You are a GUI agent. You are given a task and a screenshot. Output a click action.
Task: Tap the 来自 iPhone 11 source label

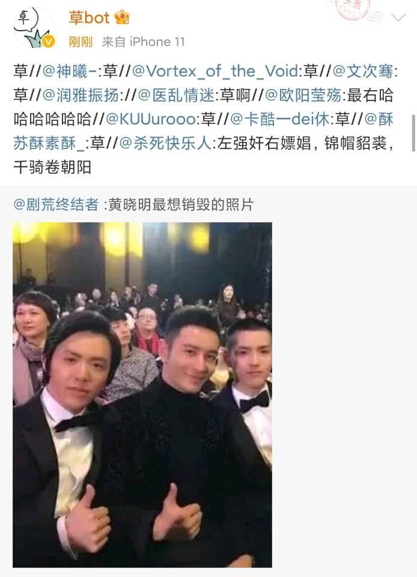143,42
